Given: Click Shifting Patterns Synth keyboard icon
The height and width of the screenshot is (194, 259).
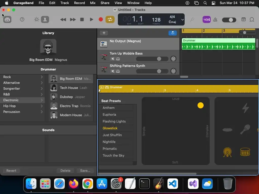Looking at the screenshot, I should [x=104, y=69].
